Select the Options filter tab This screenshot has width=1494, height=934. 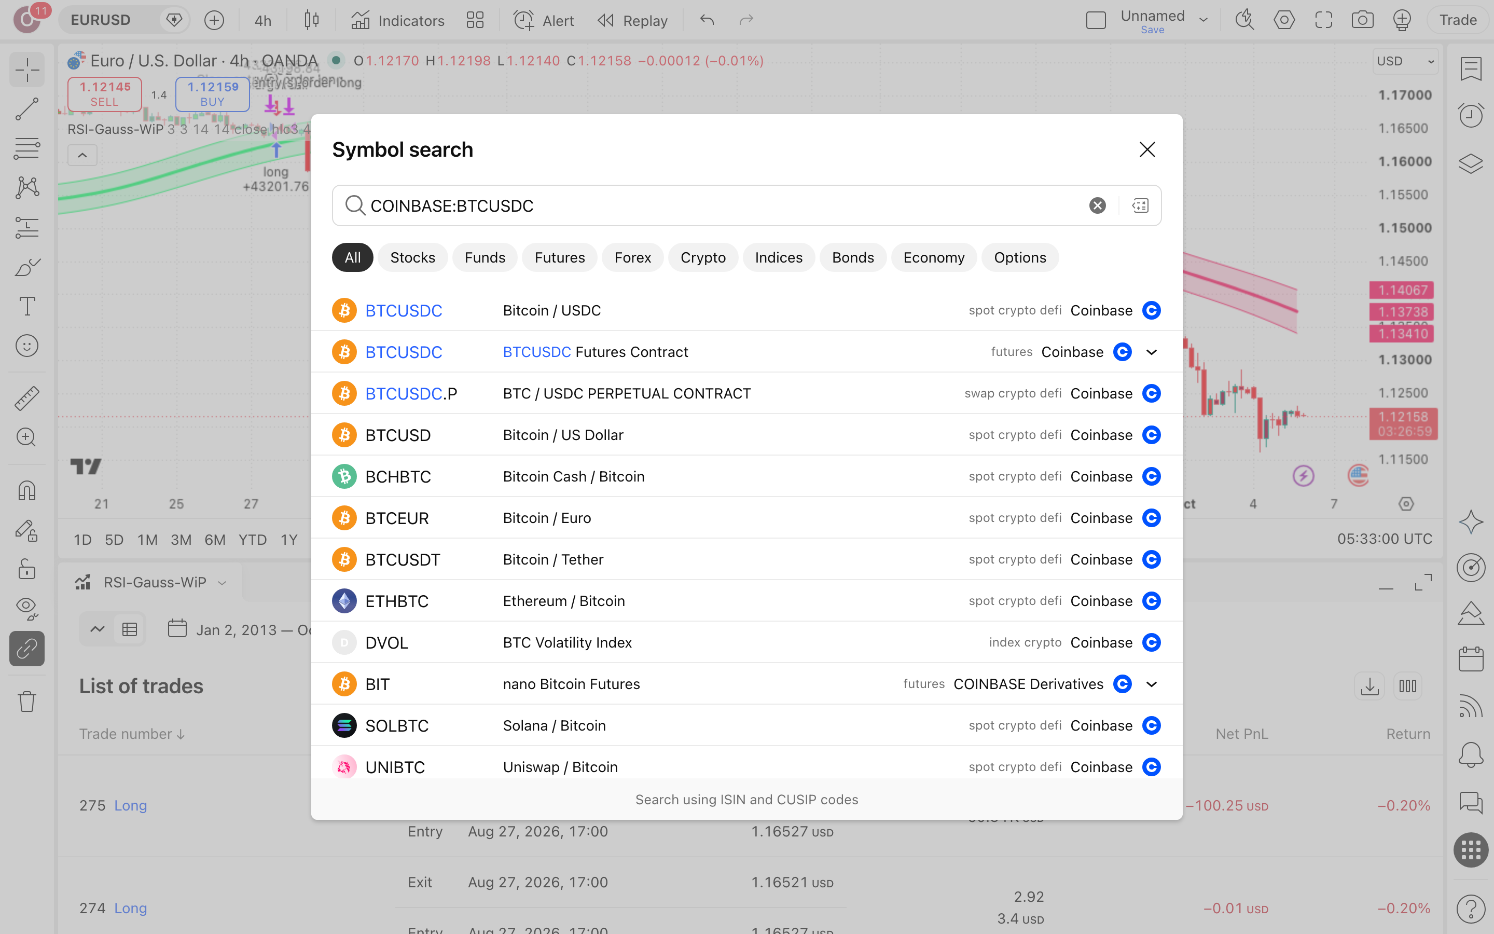[1020, 257]
